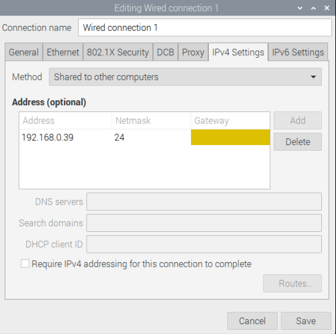Save the connection settings
This screenshot has width=336, height=334.
(306, 321)
